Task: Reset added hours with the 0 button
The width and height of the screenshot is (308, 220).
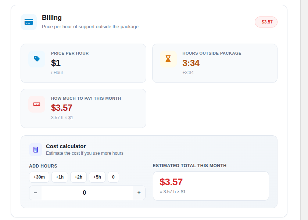Action: click(113, 177)
